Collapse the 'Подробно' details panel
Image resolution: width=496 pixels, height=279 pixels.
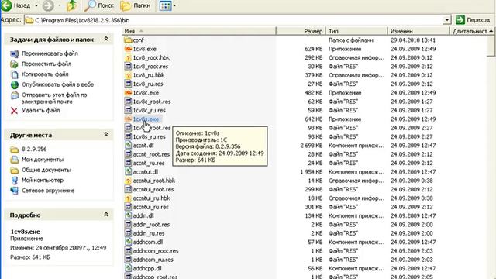click(x=106, y=215)
